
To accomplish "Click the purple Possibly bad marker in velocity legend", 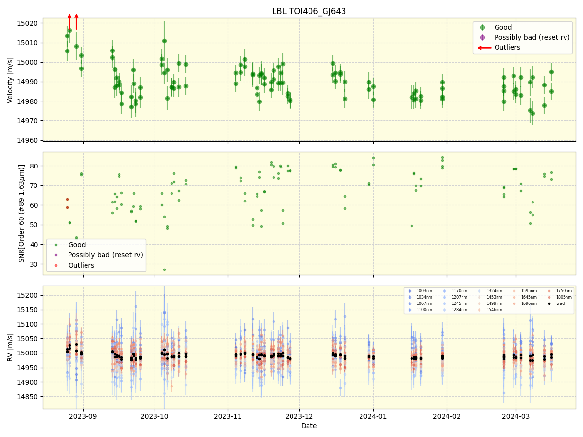I will (482, 37).
